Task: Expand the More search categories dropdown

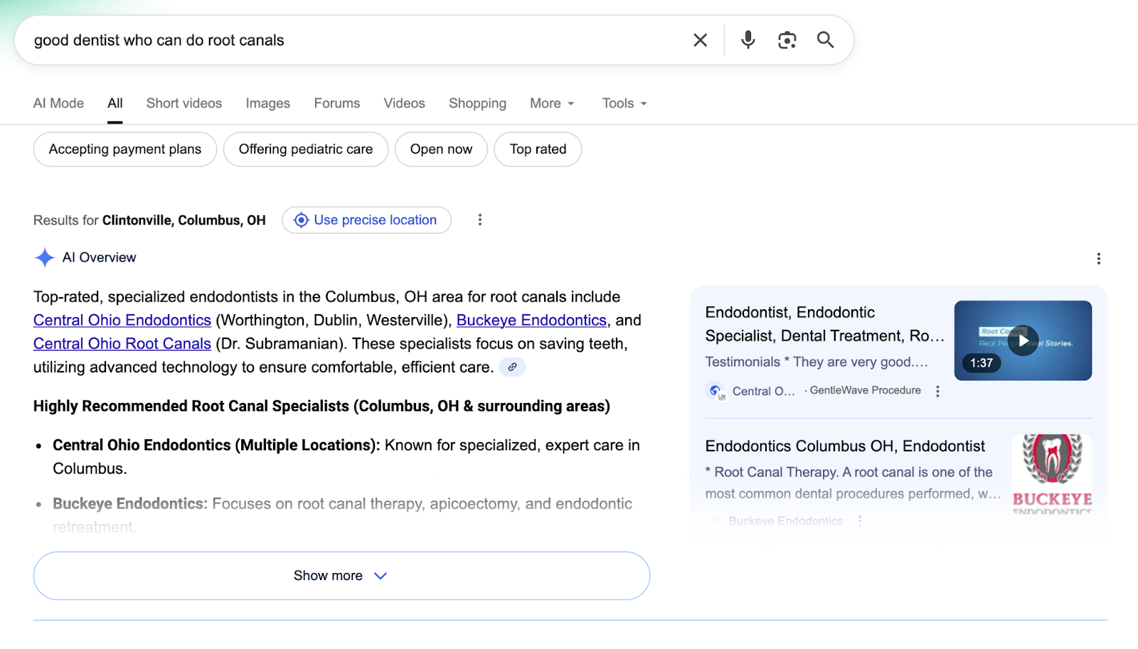Action: point(552,104)
